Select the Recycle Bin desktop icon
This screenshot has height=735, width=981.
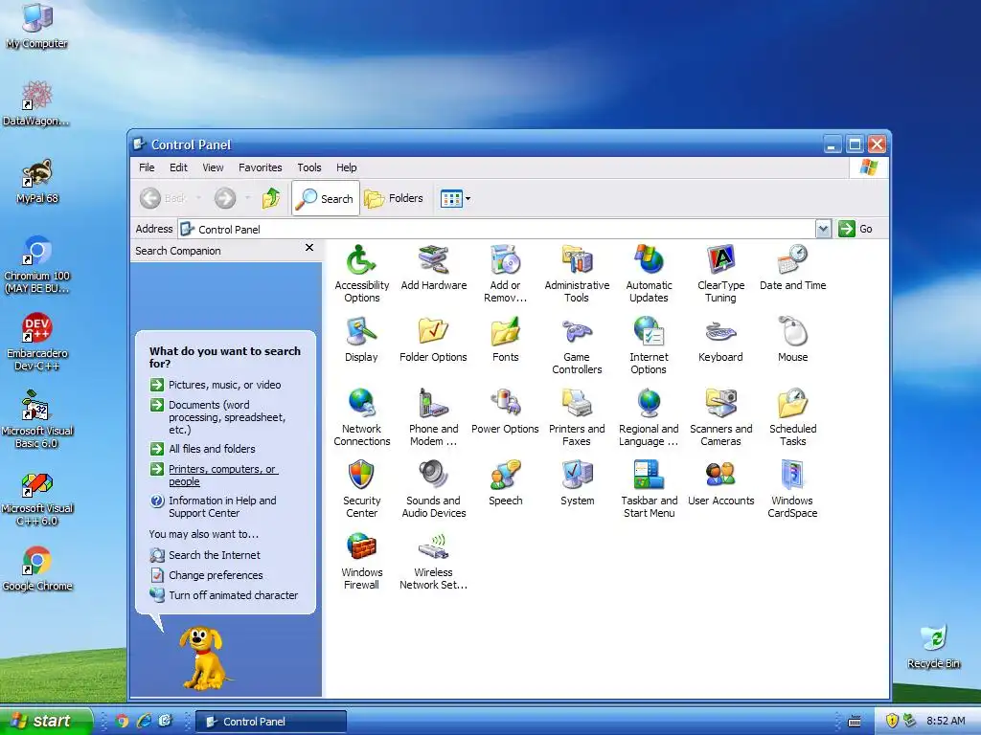tap(933, 647)
